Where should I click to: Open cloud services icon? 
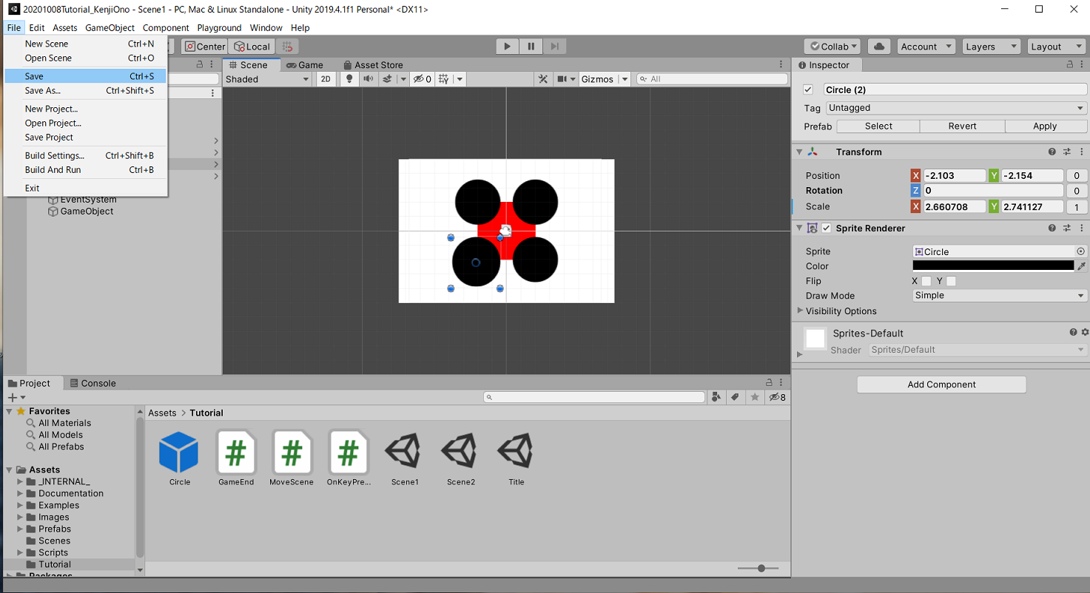click(879, 47)
